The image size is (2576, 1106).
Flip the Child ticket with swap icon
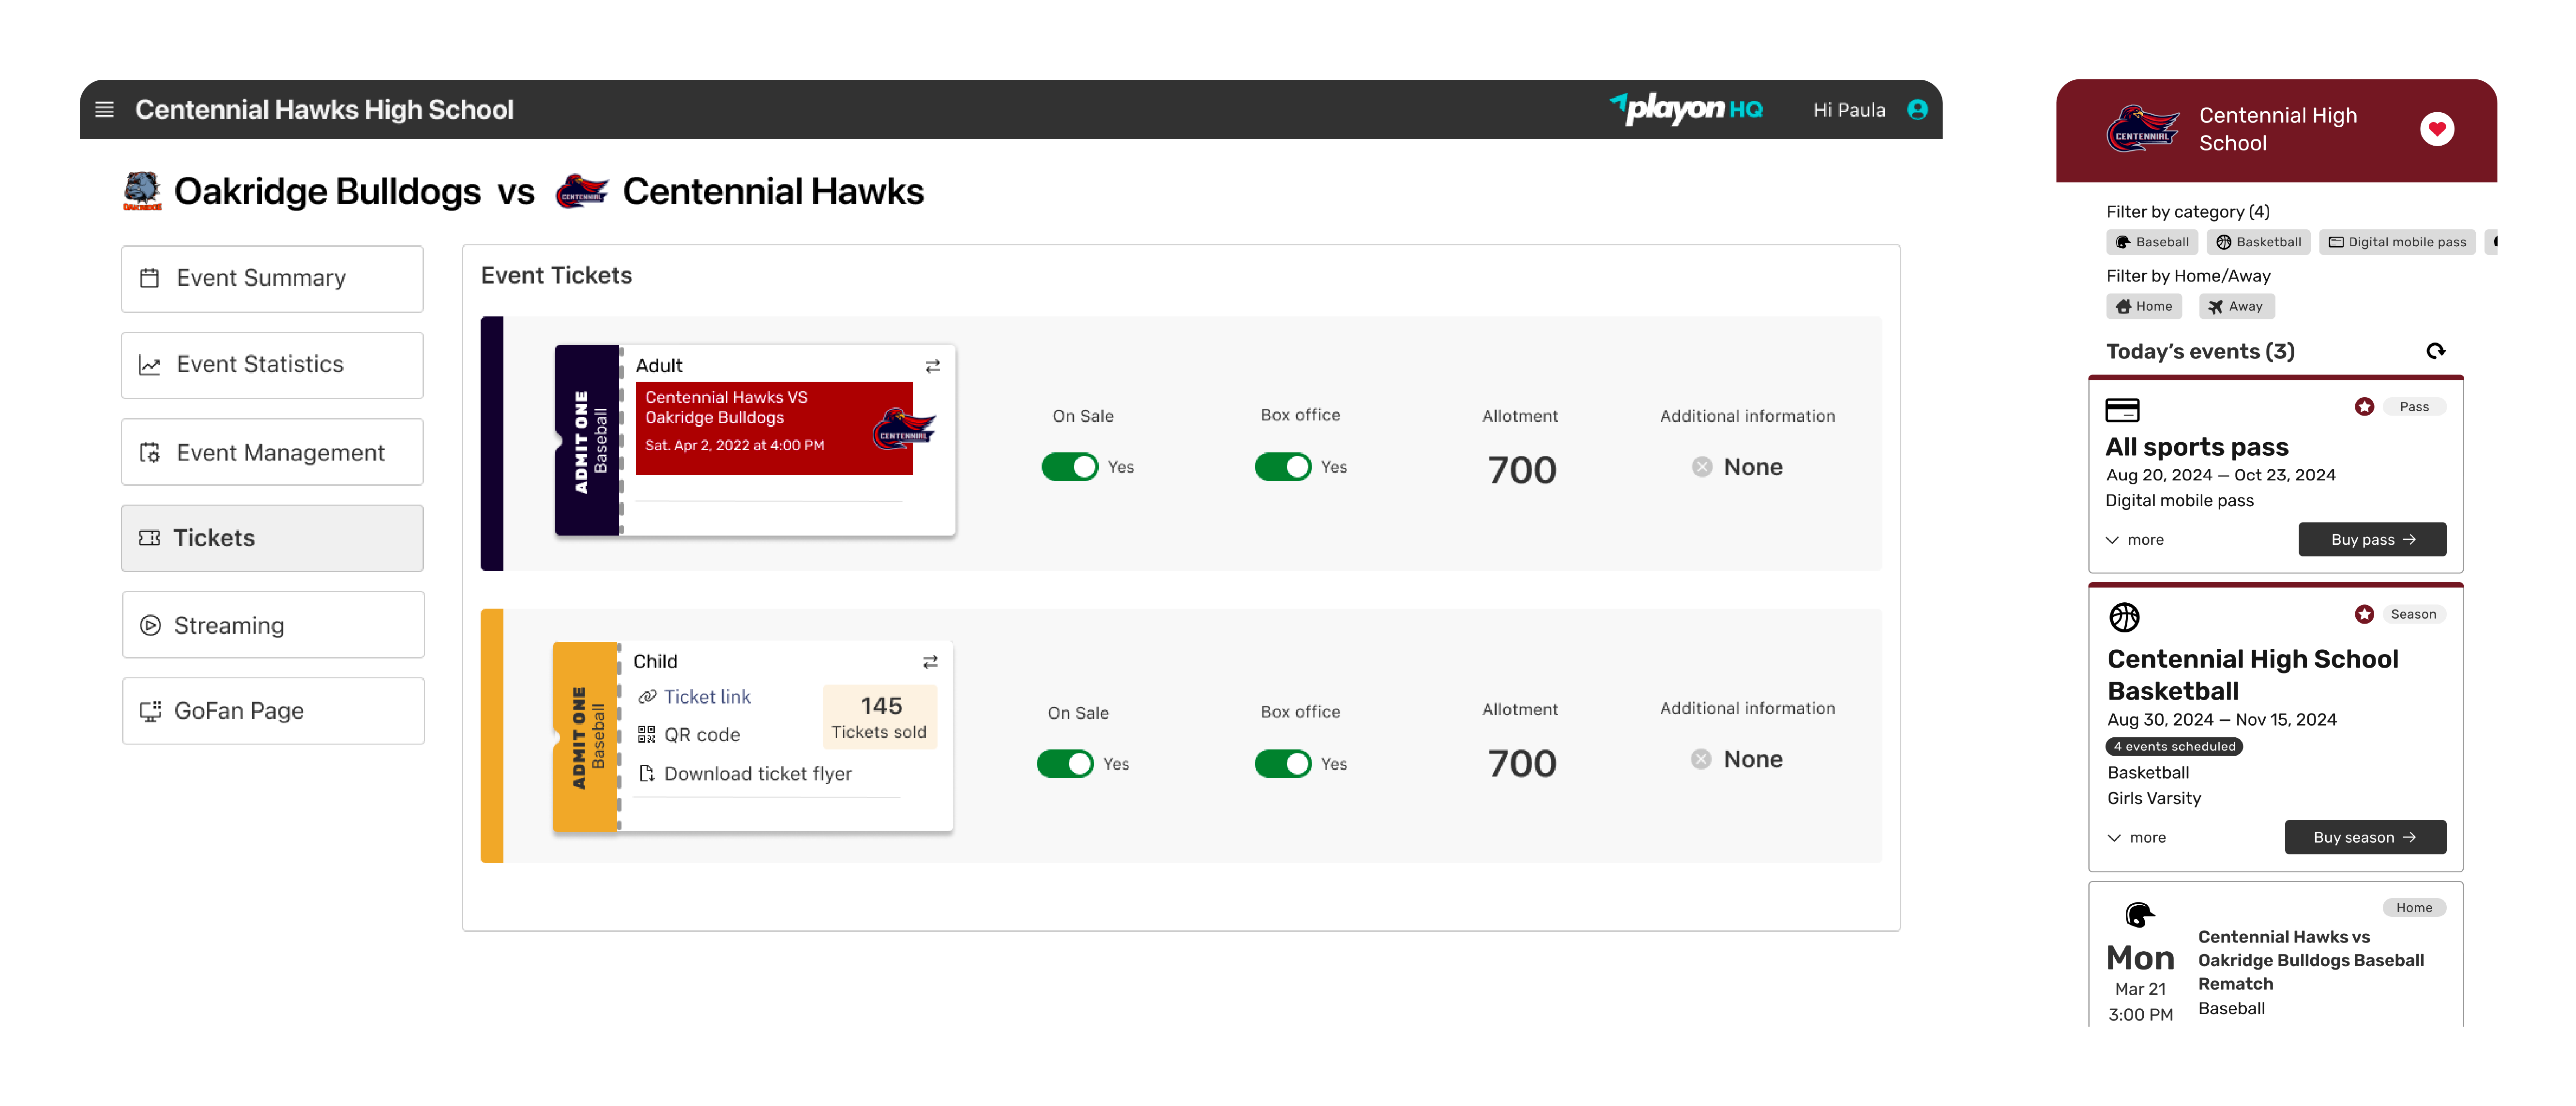pos(930,662)
